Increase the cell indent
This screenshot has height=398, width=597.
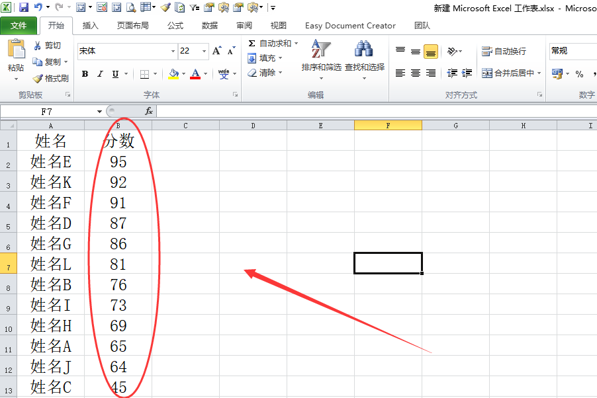tap(467, 73)
